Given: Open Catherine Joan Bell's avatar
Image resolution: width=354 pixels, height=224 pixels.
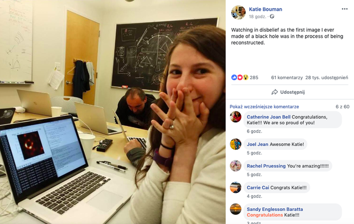Looking at the screenshot, I should [236, 117].
